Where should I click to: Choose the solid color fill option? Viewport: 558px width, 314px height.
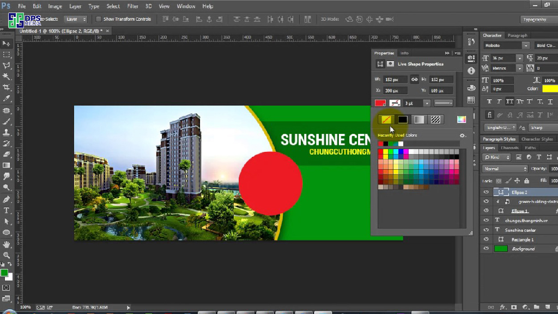click(x=403, y=120)
